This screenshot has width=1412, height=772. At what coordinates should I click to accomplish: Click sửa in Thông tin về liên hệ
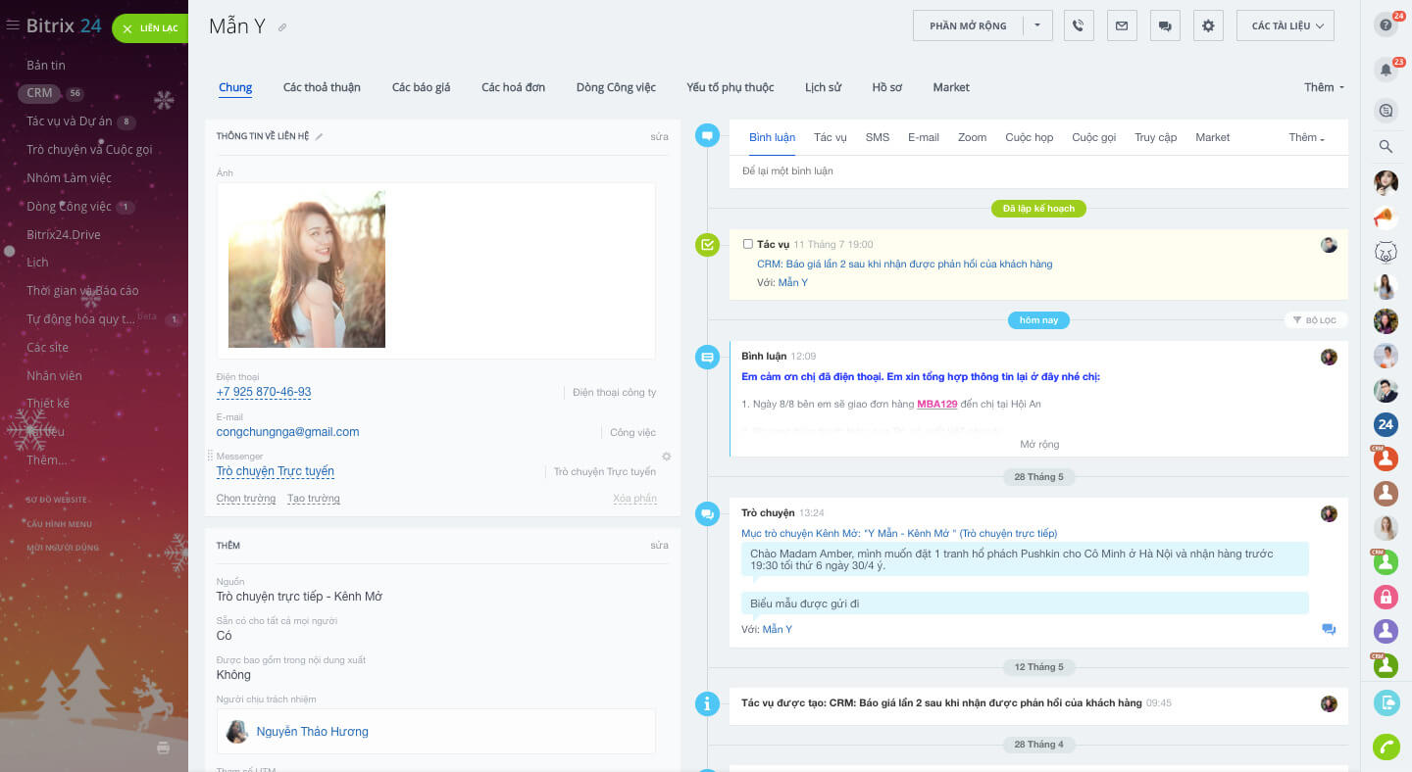pyautogui.click(x=659, y=136)
